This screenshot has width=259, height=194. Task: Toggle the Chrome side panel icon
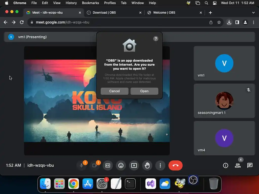[237, 22]
